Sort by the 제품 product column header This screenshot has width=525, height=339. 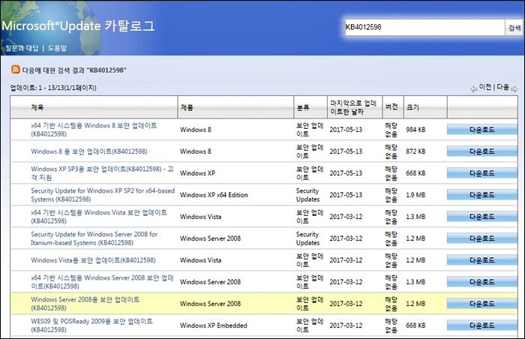[187, 107]
